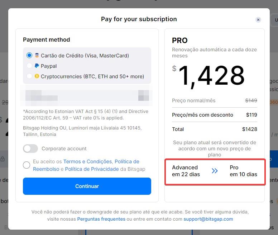Click the Pro em 10 dias label
The height and width of the screenshot is (235, 278).
(x=243, y=171)
